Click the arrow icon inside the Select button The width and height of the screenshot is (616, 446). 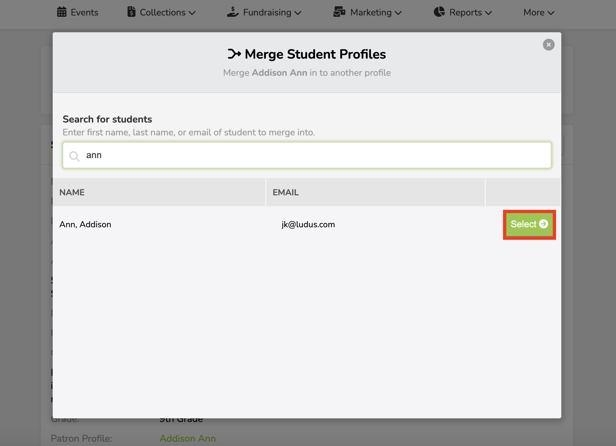pos(544,224)
